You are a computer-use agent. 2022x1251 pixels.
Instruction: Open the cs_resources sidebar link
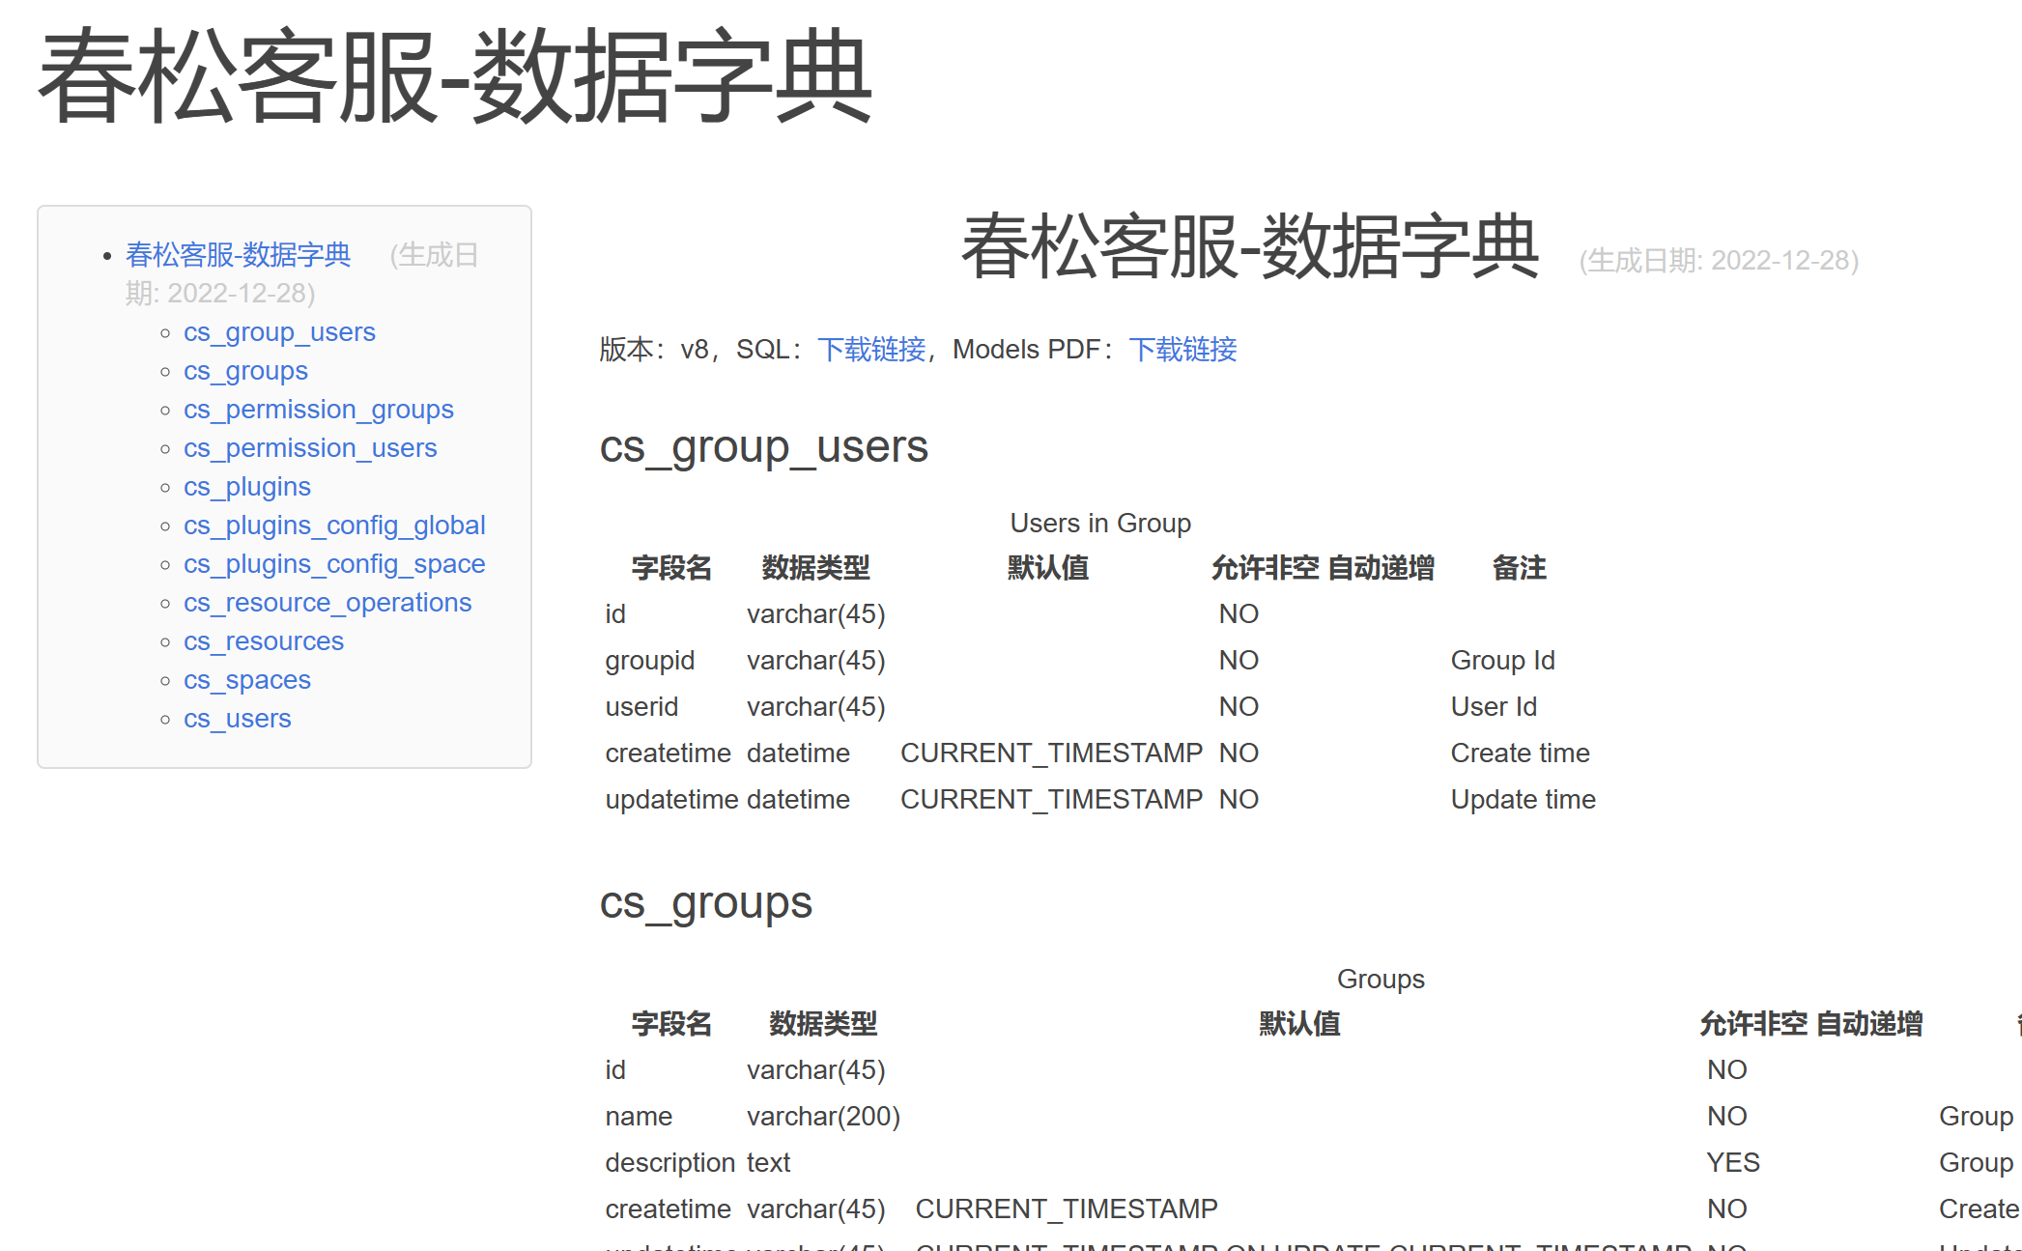click(x=264, y=641)
